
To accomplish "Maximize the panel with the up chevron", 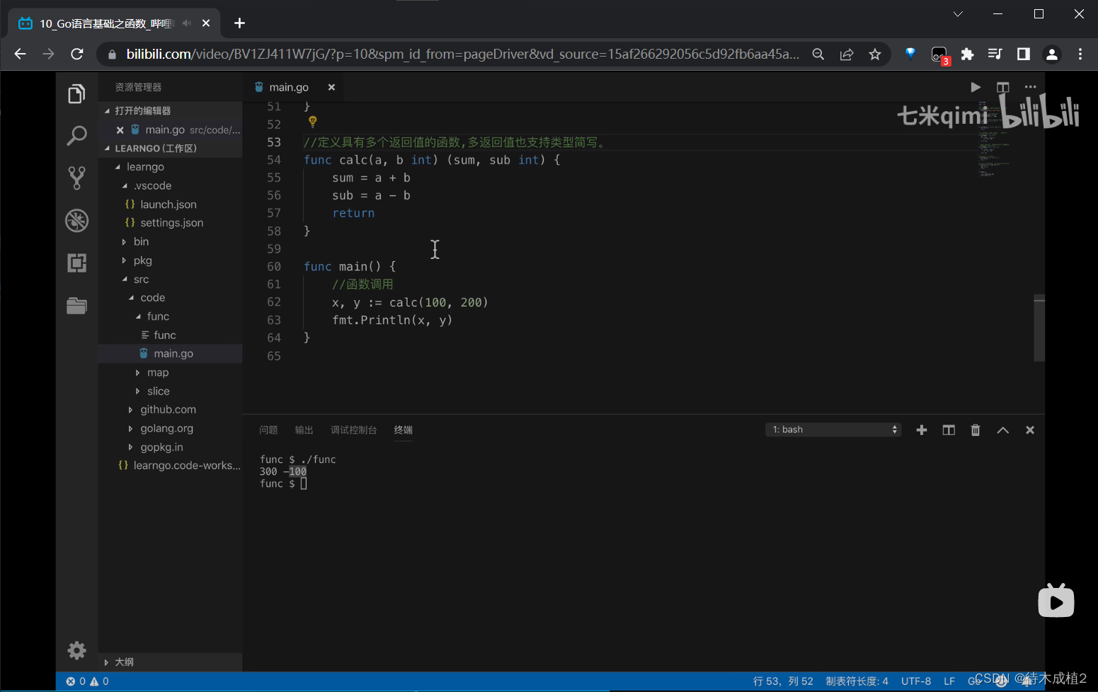I will coord(1002,429).
